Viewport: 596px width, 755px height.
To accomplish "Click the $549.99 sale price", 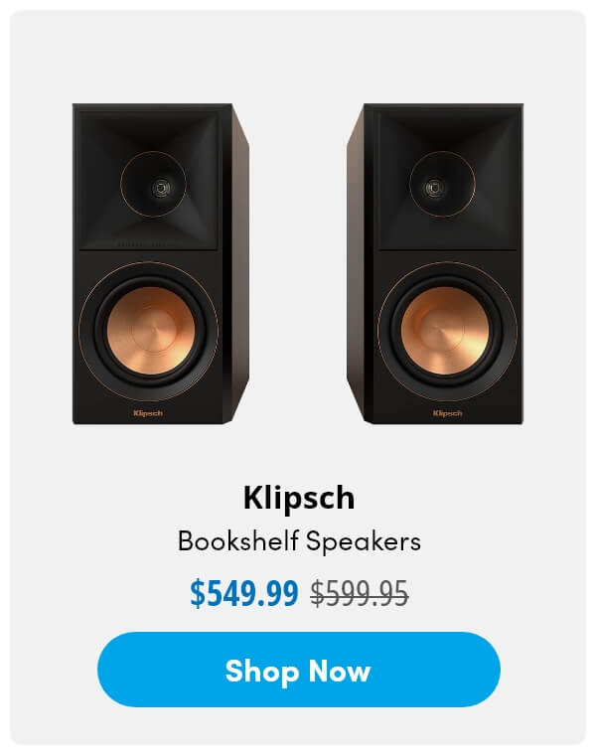I will click(x=244, y=593).
